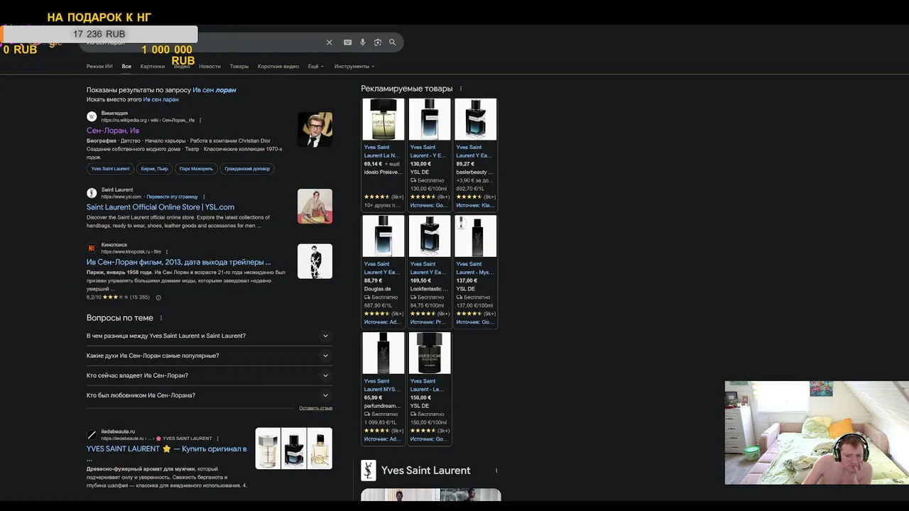Open the 150,00 € YSL DE perfume product
Image resolution: width=909 pixels, height=511 pixels.
click(430, 388)
